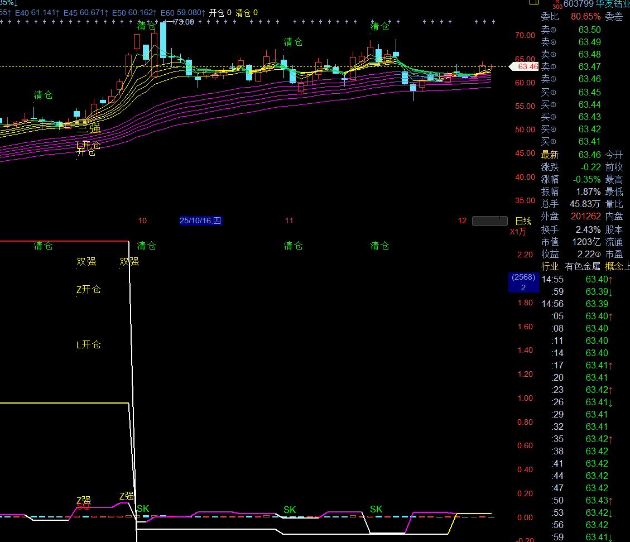
Task: Click the X1万 unit label
Action: coord(518,232)
